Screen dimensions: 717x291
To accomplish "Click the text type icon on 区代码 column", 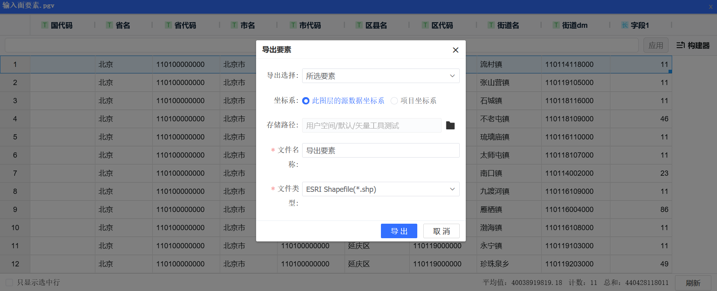I will [x=425, y=25].
